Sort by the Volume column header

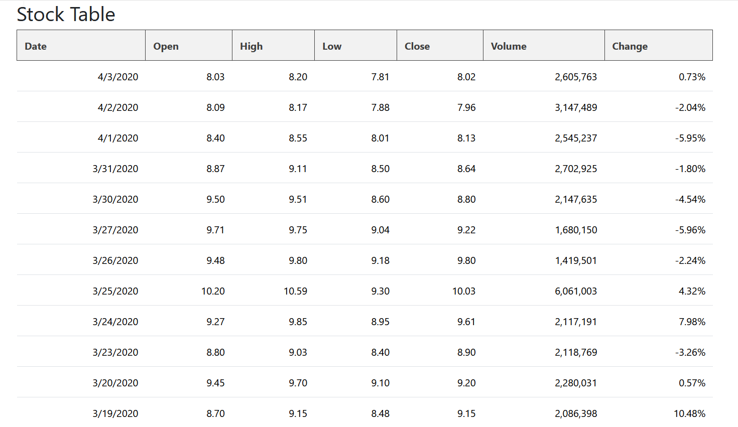[x=508, y=46]
